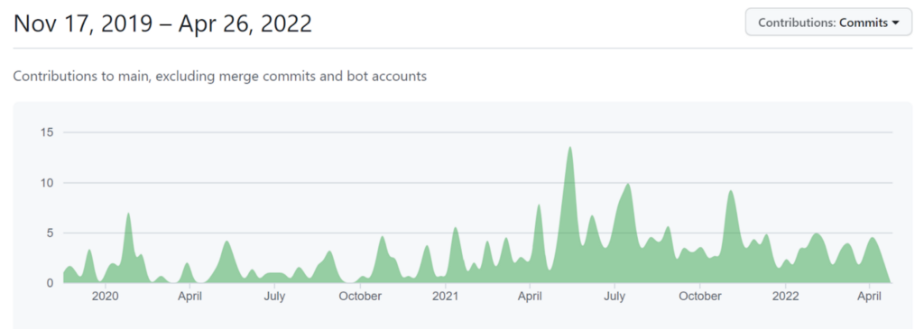Click the 2020 label on the time axis
Image resolution: width=924 pixels, height=329 pixels.
[106, 297]
